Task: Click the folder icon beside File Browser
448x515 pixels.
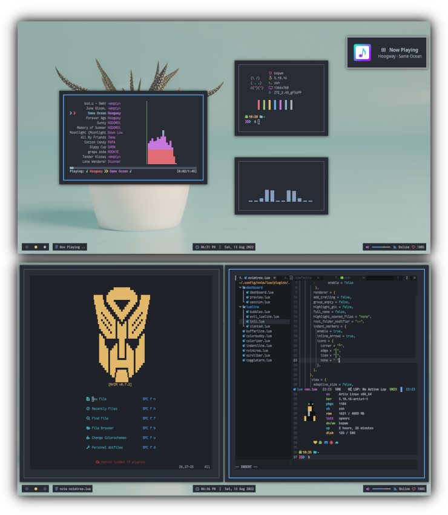Action: pos(88,428)
